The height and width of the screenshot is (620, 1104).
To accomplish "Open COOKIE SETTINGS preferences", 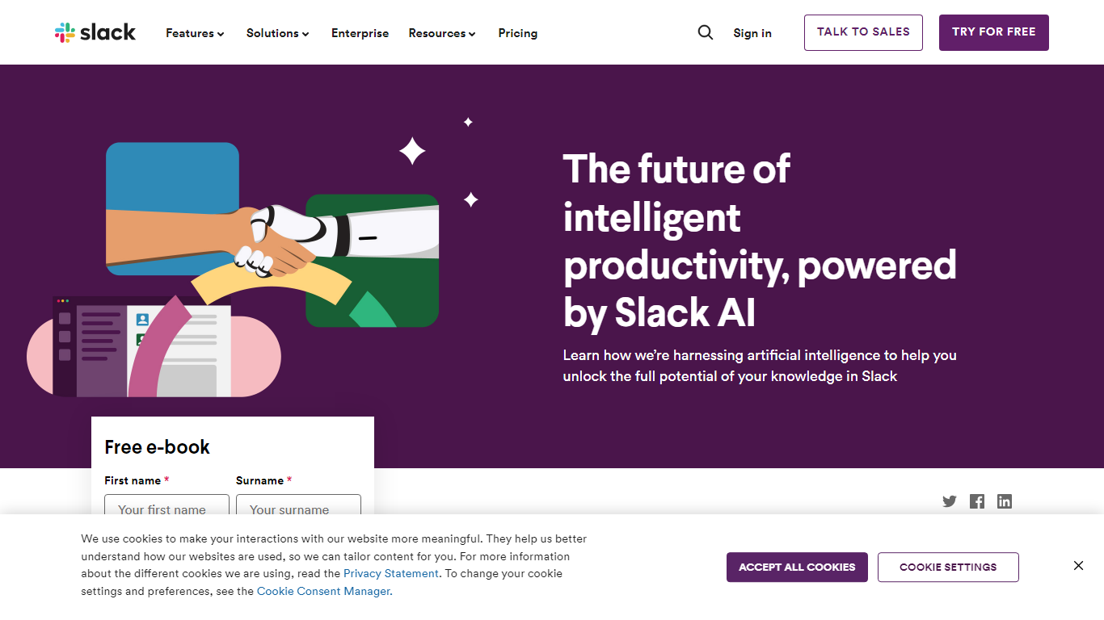I will pyautogui.click(x=948, y=567).
